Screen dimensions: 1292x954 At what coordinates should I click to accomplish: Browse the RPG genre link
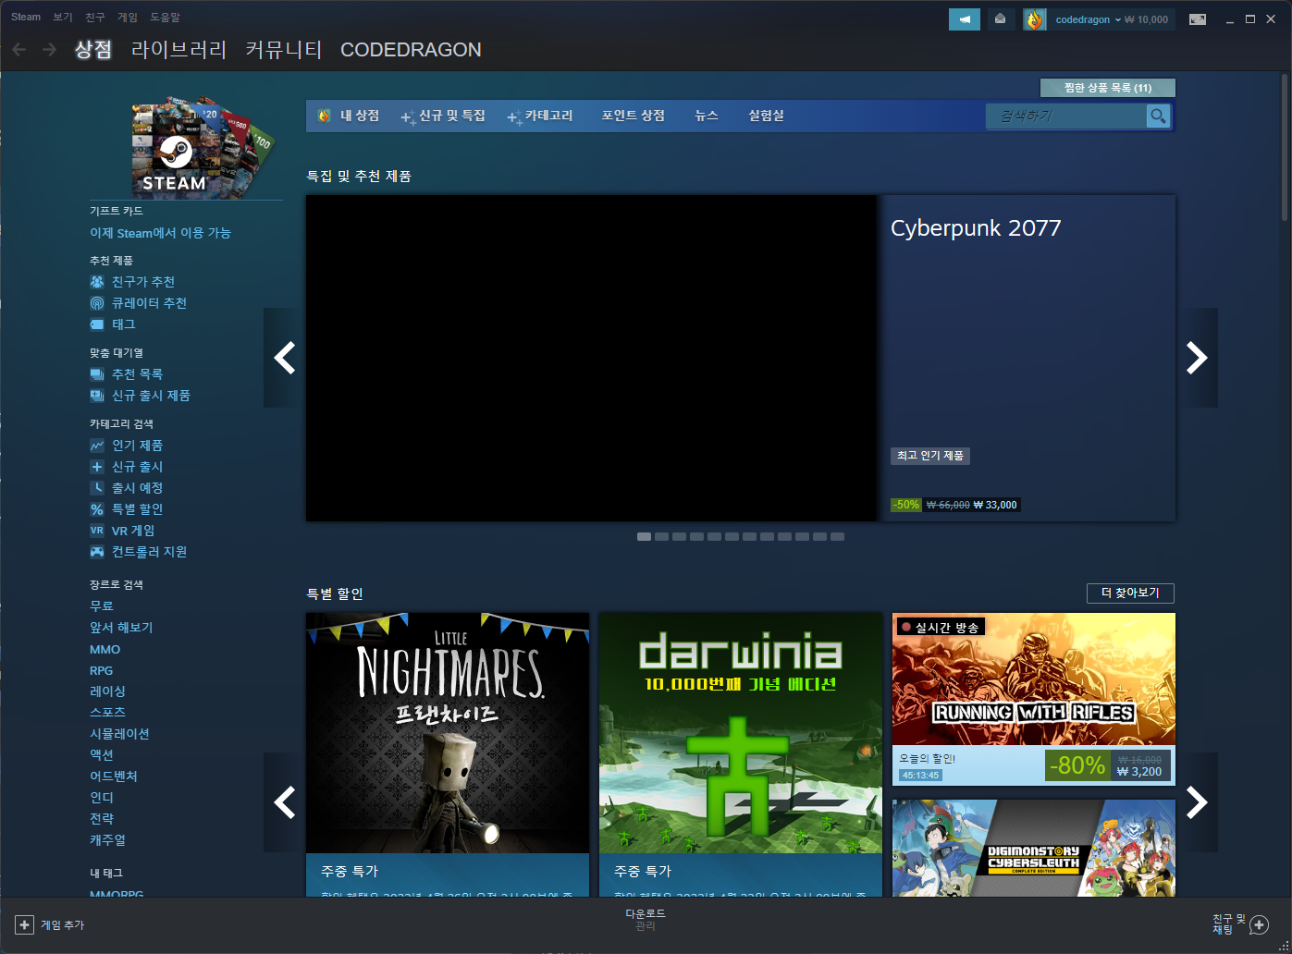[101, 670]
